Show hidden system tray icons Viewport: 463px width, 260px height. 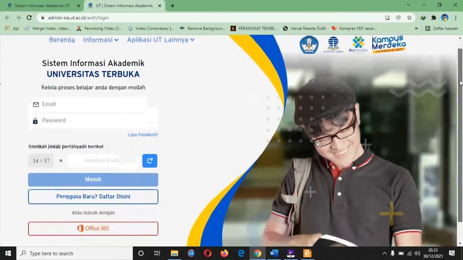tap(385, 253)
